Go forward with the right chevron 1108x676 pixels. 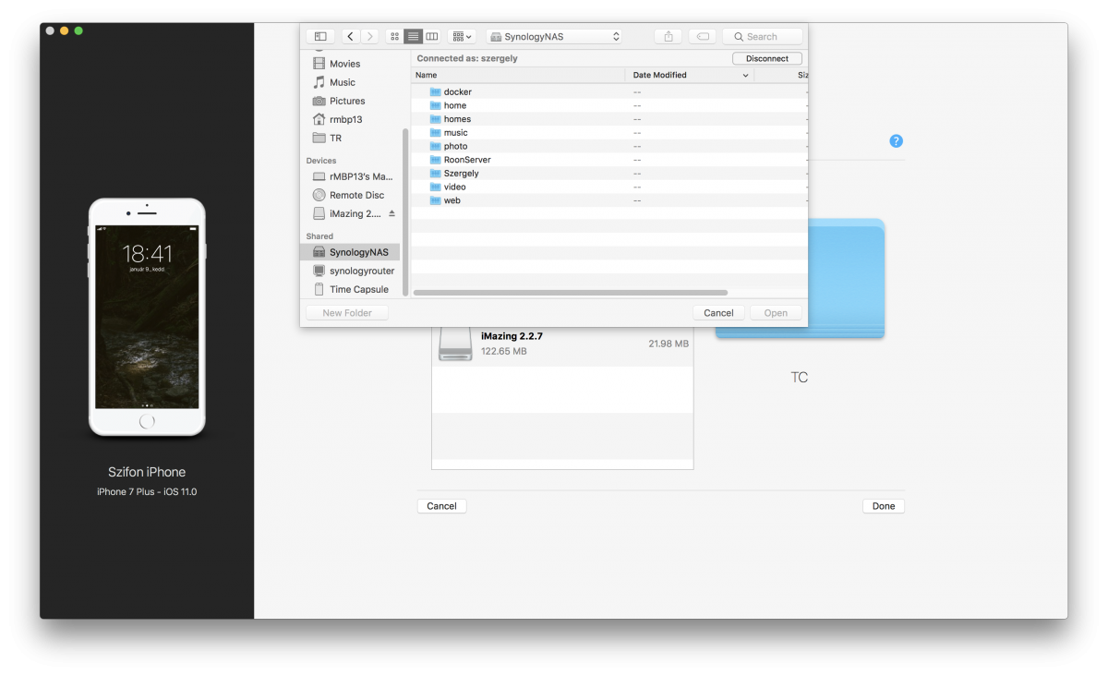click(369, 36)
